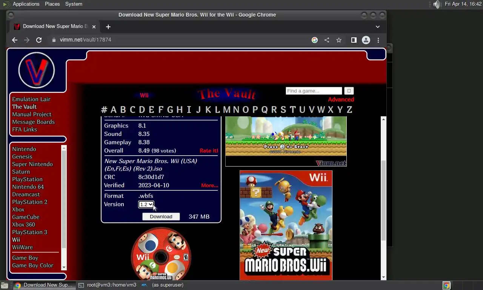This screenshot has height=290, width=483.
Task: Open the Chrome three-dot menu
Action: (378, 40)
